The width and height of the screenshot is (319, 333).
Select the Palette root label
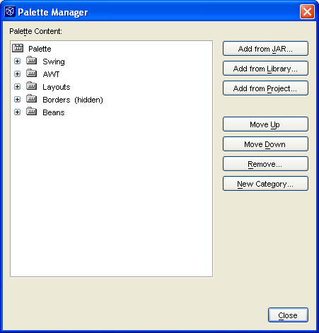(x=40, y=49)
